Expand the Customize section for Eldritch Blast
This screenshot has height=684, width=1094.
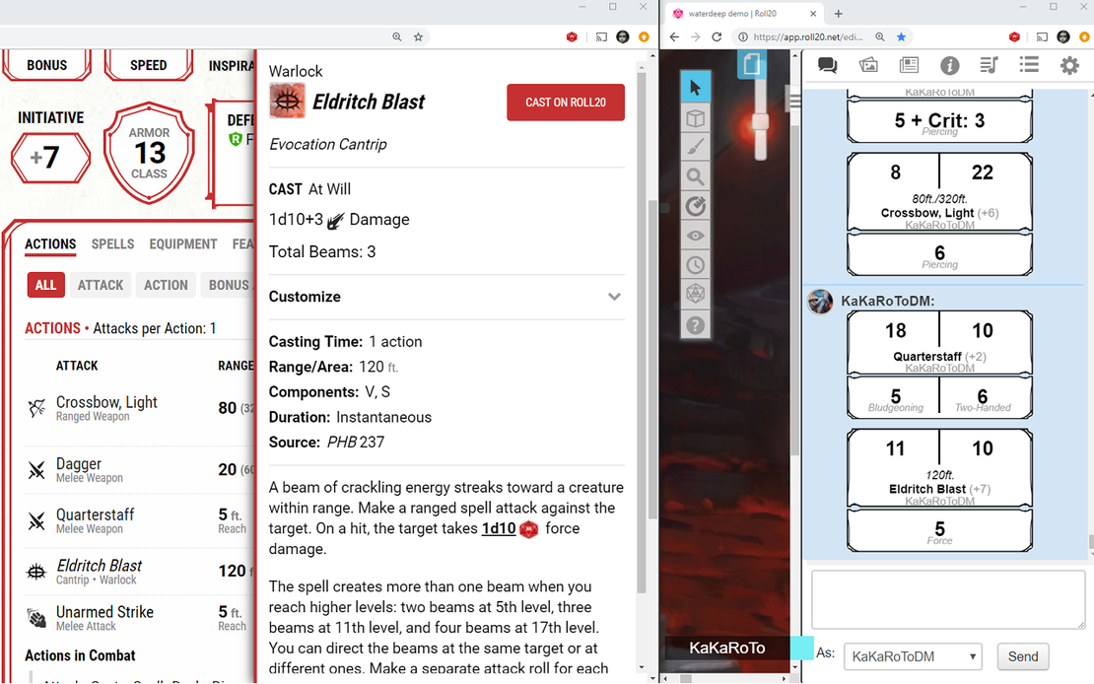tap(614, 296)
